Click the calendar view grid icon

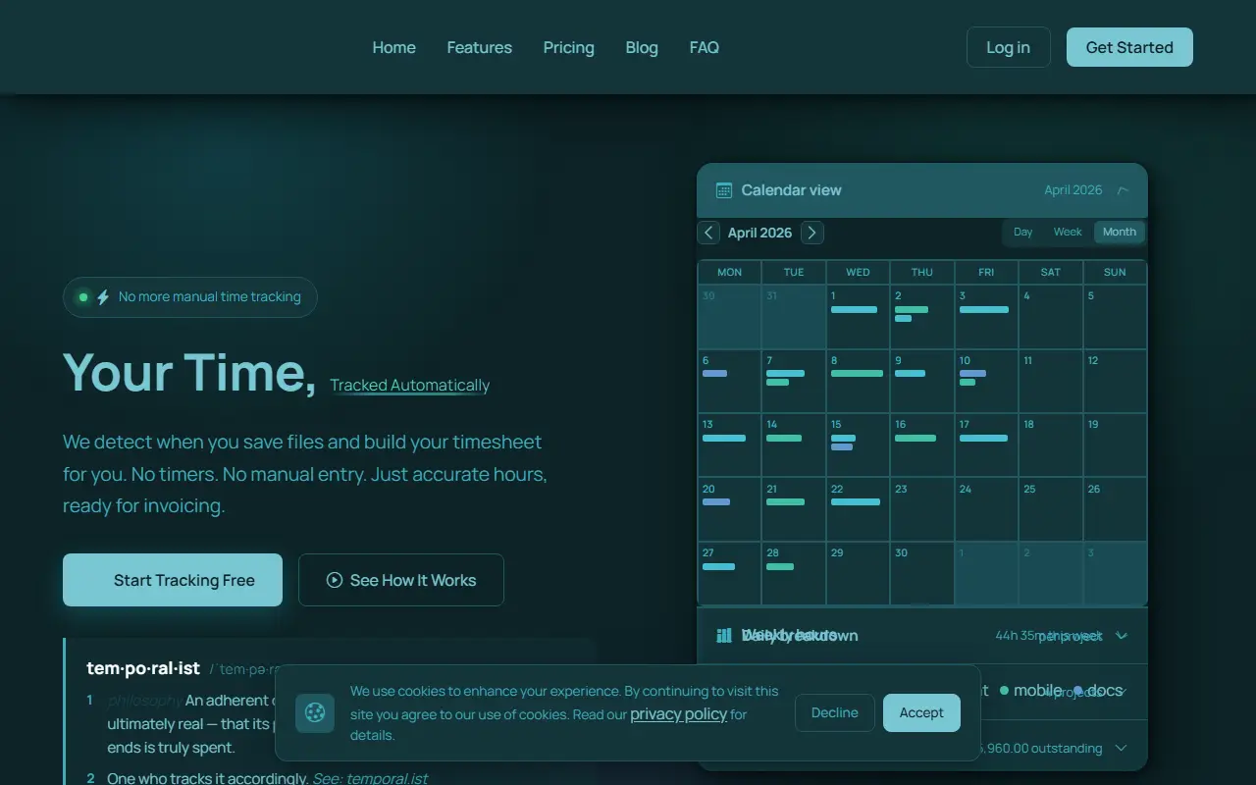click(x=724, y=190)
